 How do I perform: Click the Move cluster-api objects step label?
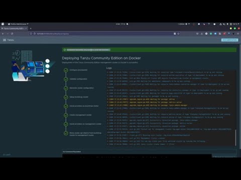85,134
